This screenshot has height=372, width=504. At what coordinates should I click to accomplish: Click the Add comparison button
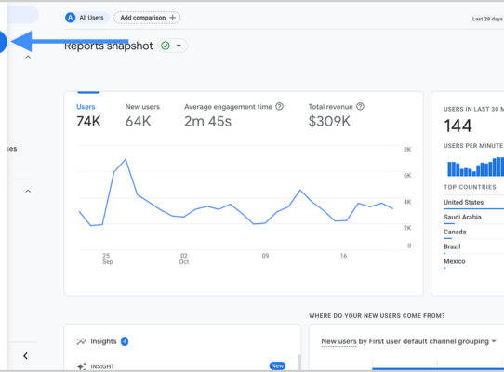[x=147, y=18]
